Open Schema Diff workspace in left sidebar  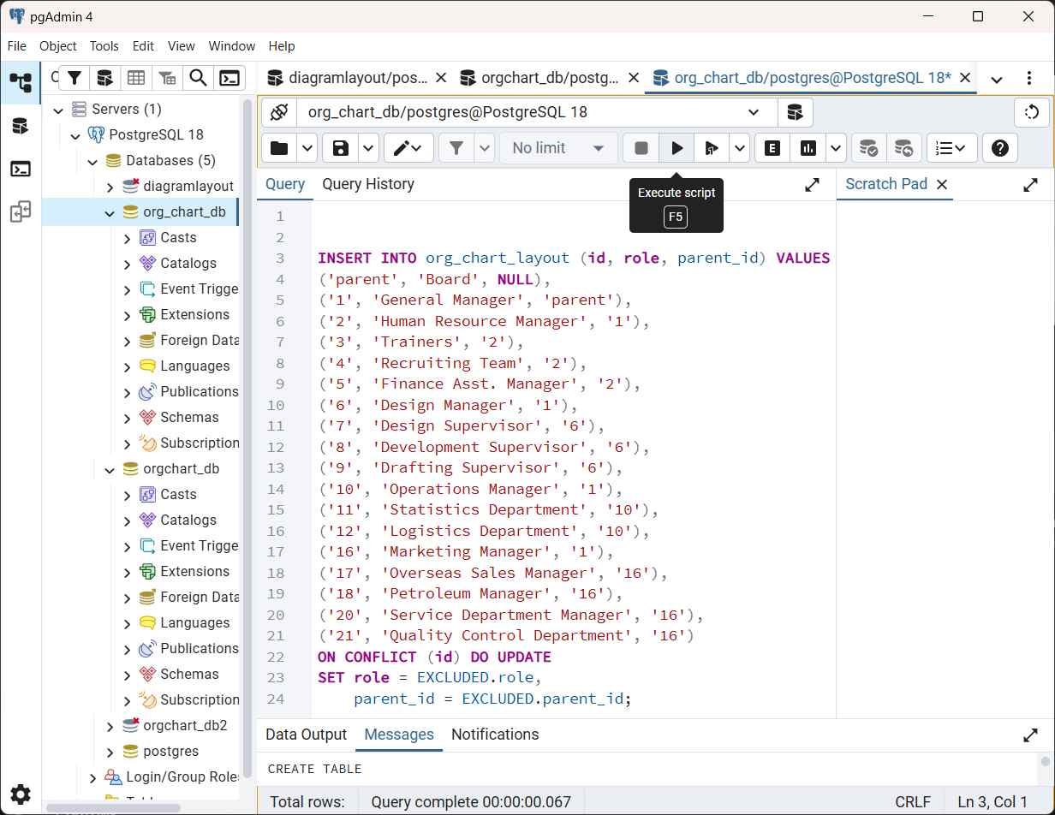(21, 212)
